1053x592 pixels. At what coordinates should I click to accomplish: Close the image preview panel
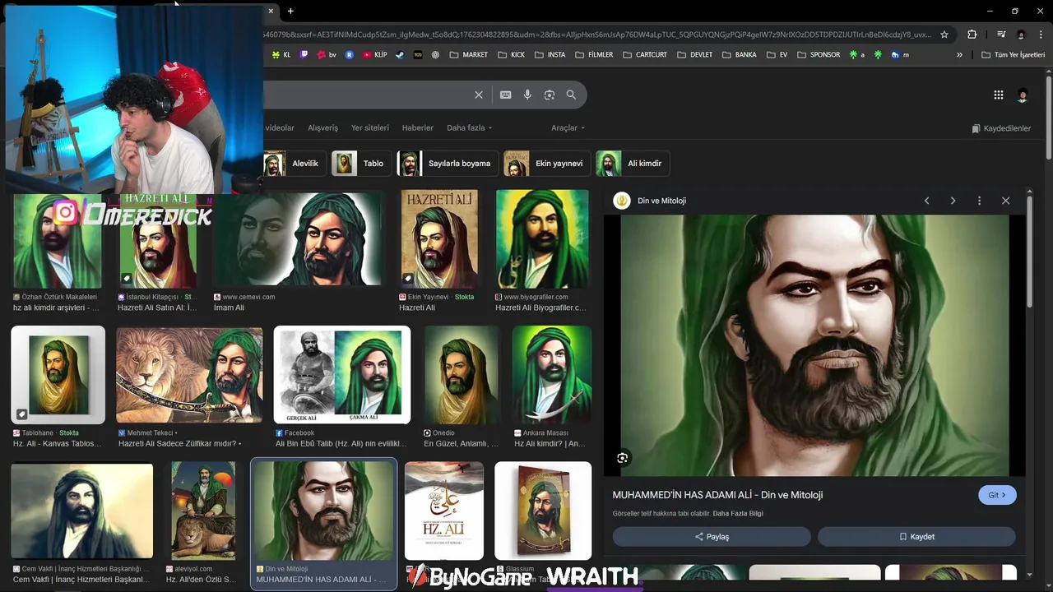[1005, 201]
